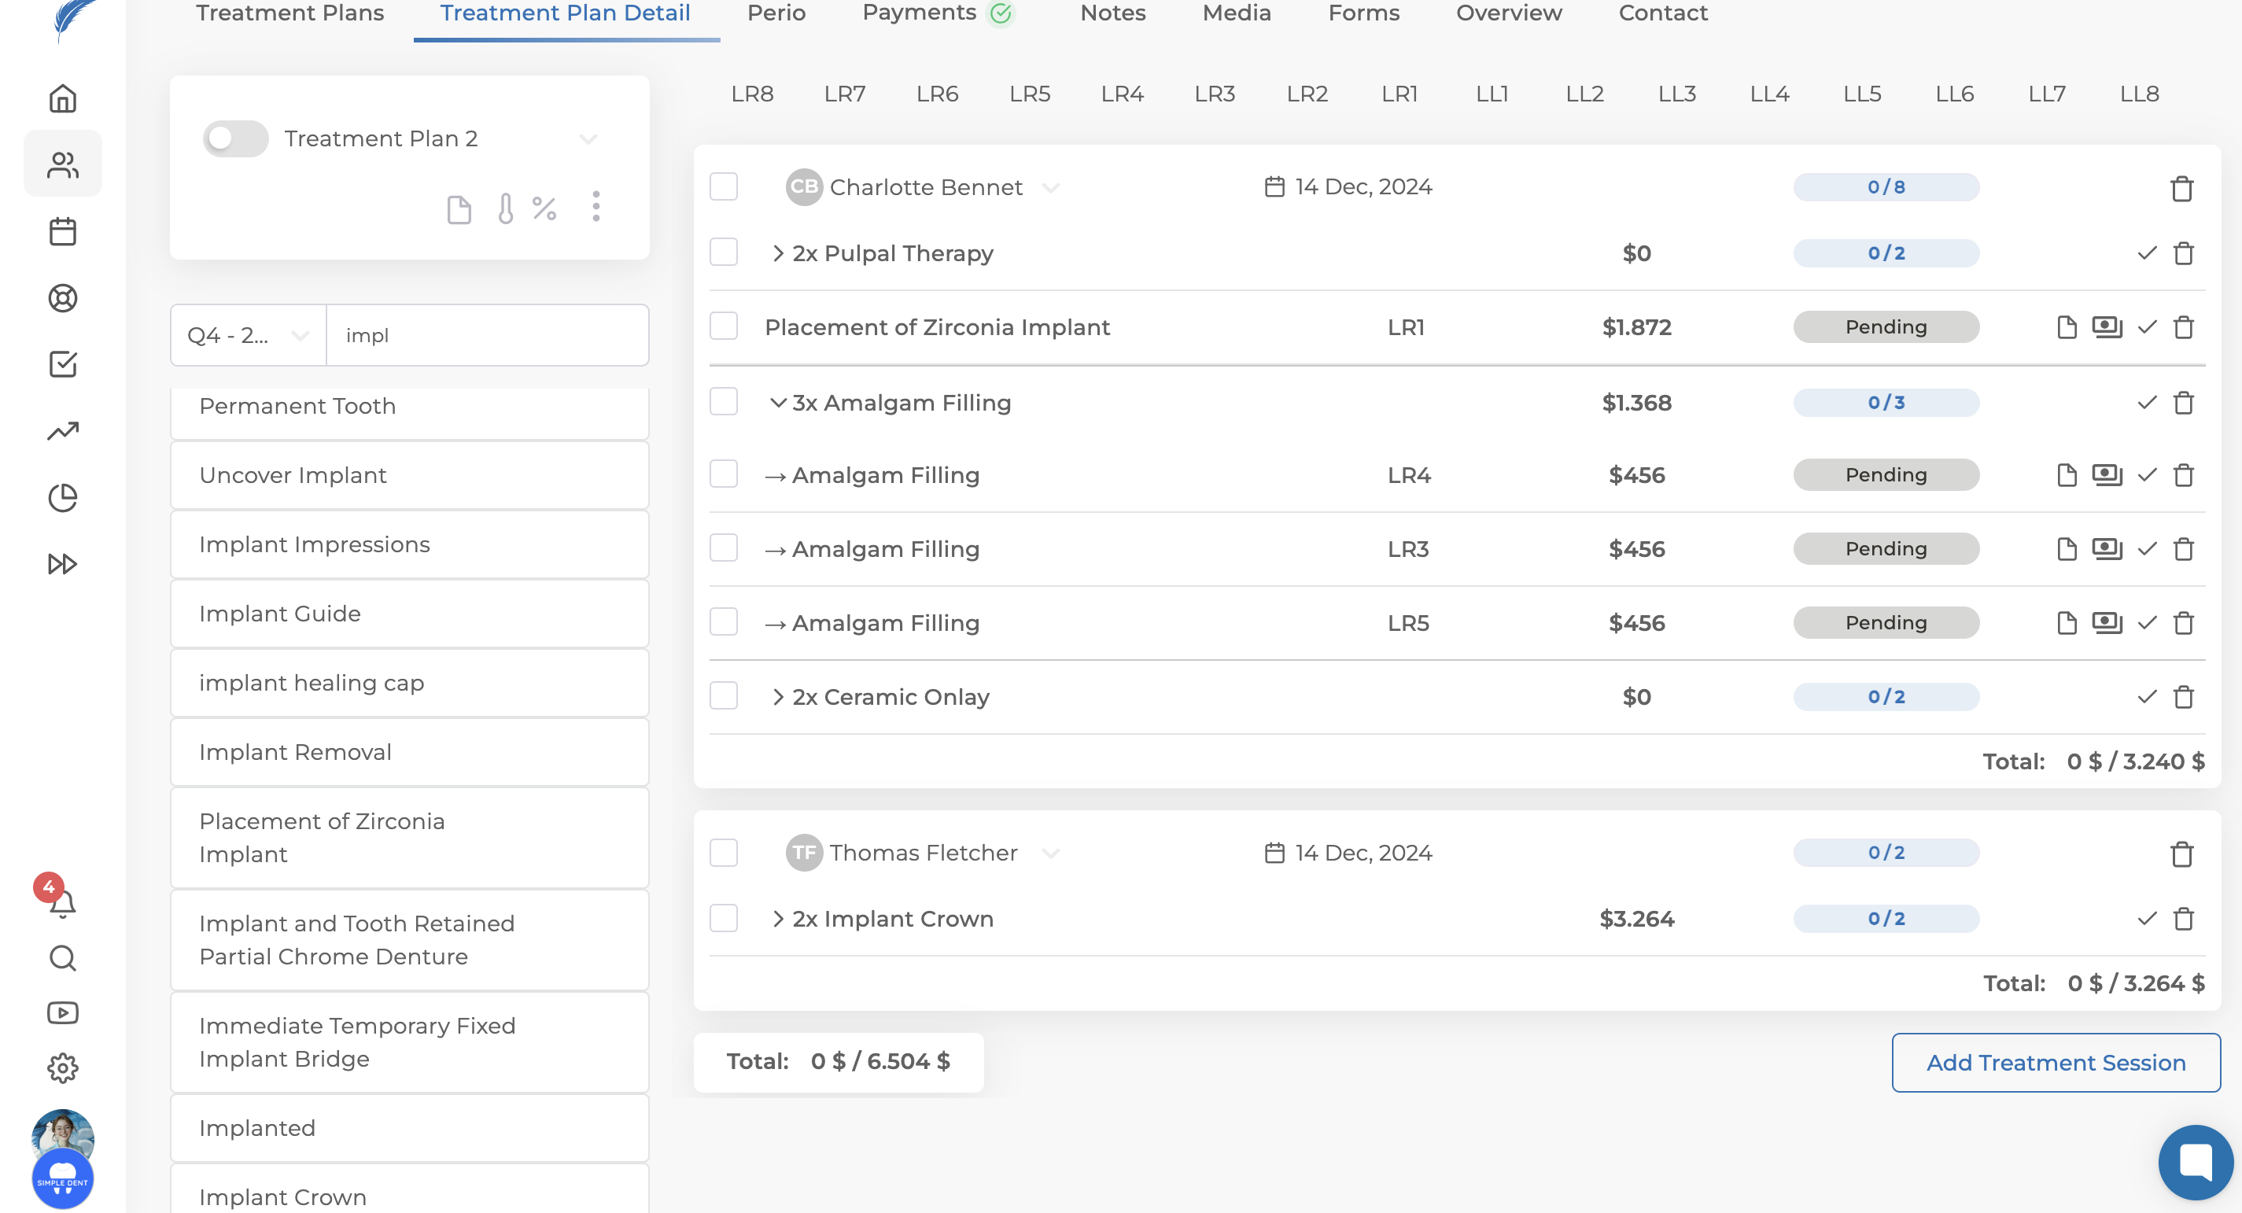Viewport: 2242px width, 1213px height.
Task: Click the thermometer icon in plan card
Action: coord(506,208)
